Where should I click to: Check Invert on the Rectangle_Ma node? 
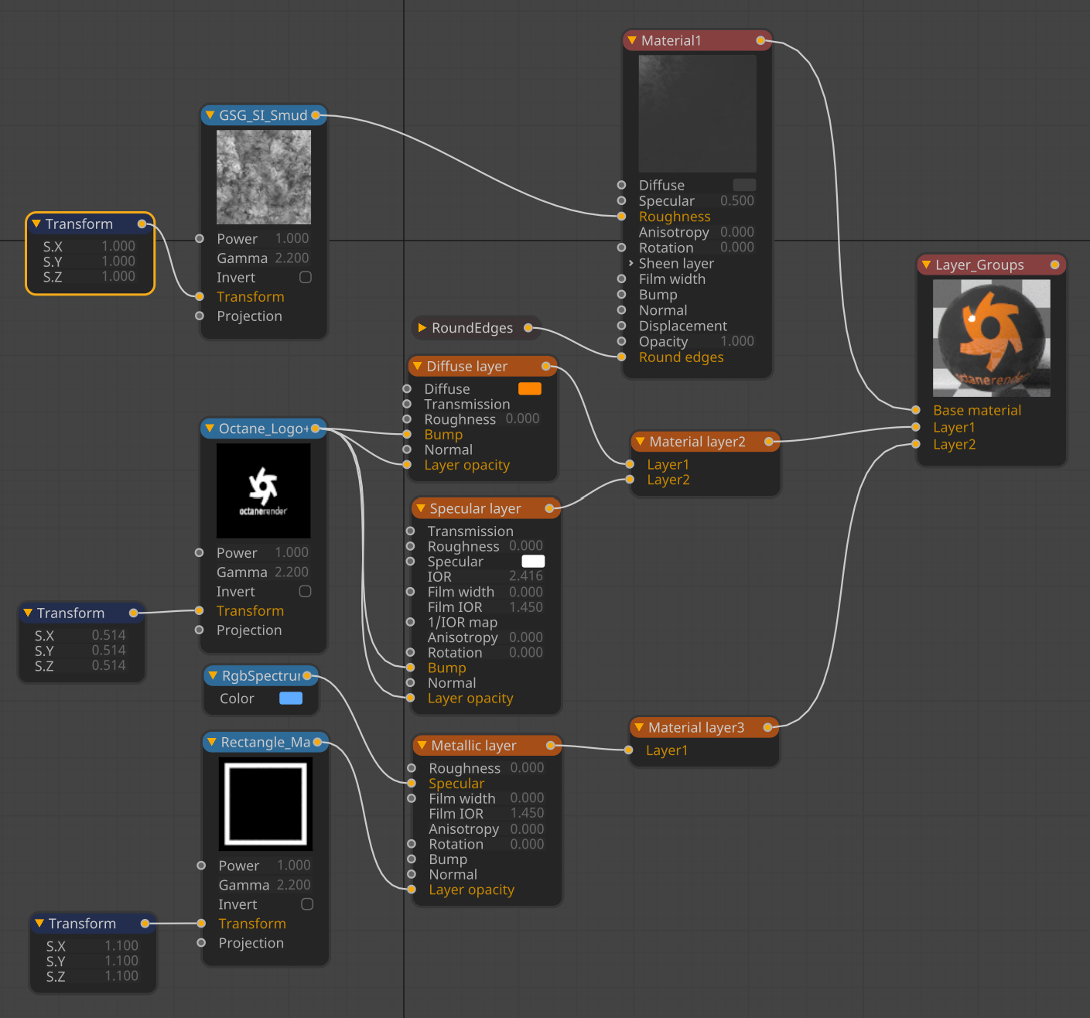[307, 904]
